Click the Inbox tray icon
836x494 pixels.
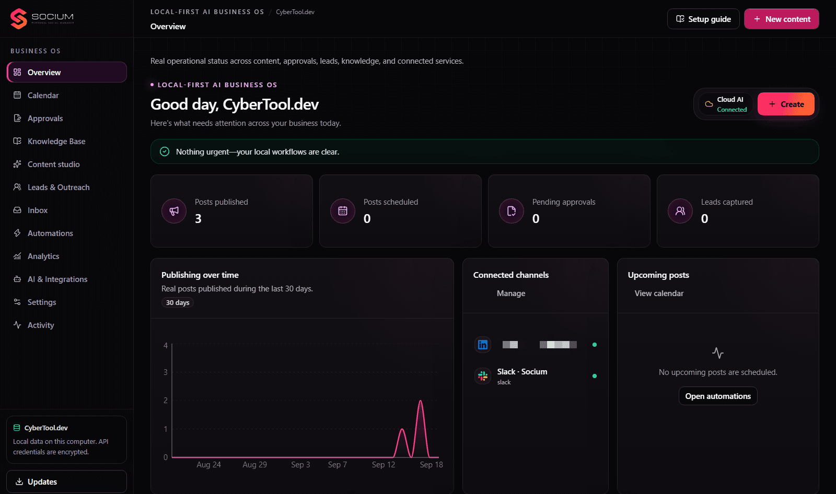[17, 210]
